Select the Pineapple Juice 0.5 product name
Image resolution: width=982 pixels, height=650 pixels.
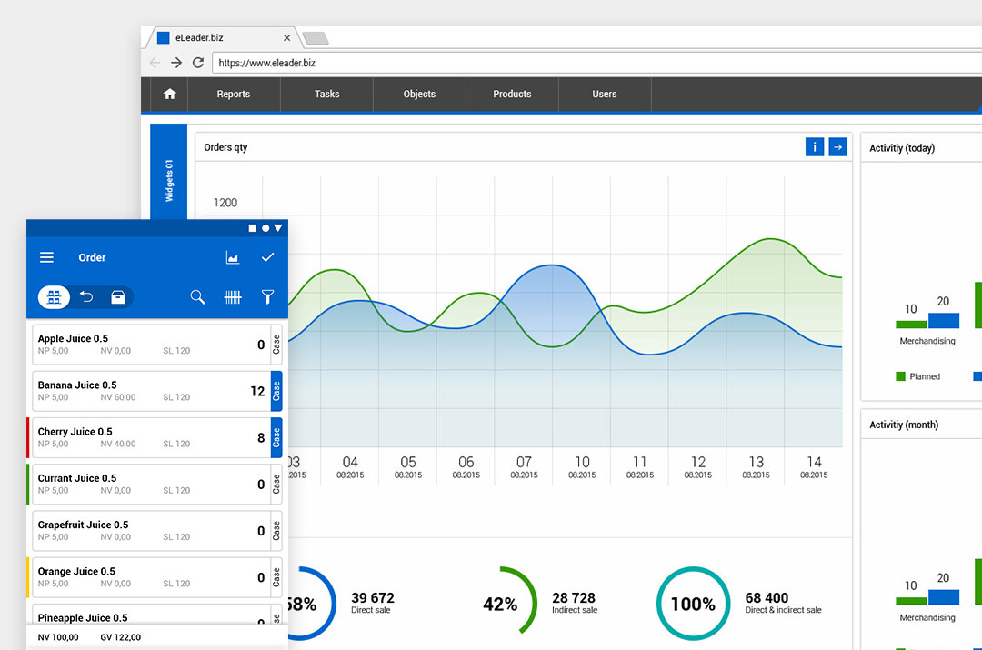pyautogui.click(x=83, y=617)
